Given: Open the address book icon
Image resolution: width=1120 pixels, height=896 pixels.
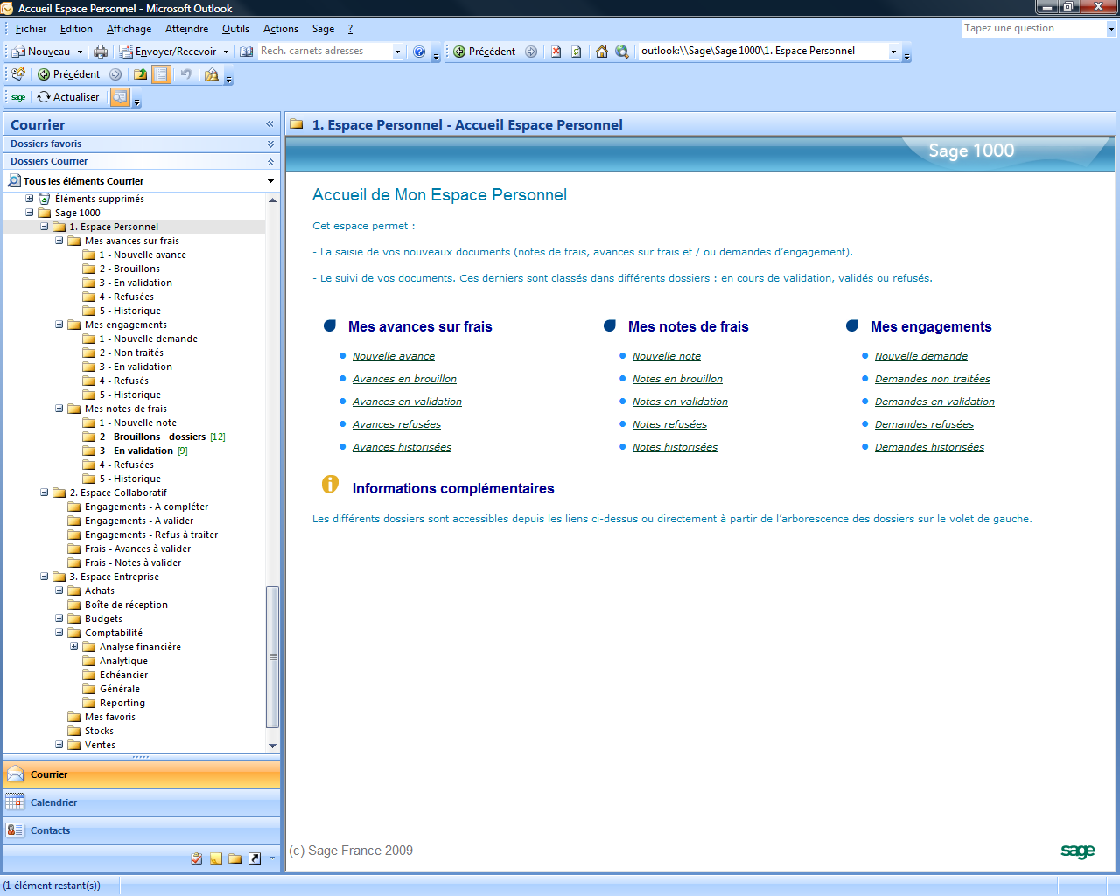Looking at the screenshot, I should pyautogui.click(x=247, y=52).
